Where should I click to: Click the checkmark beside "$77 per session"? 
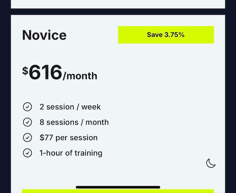[27, 138]
